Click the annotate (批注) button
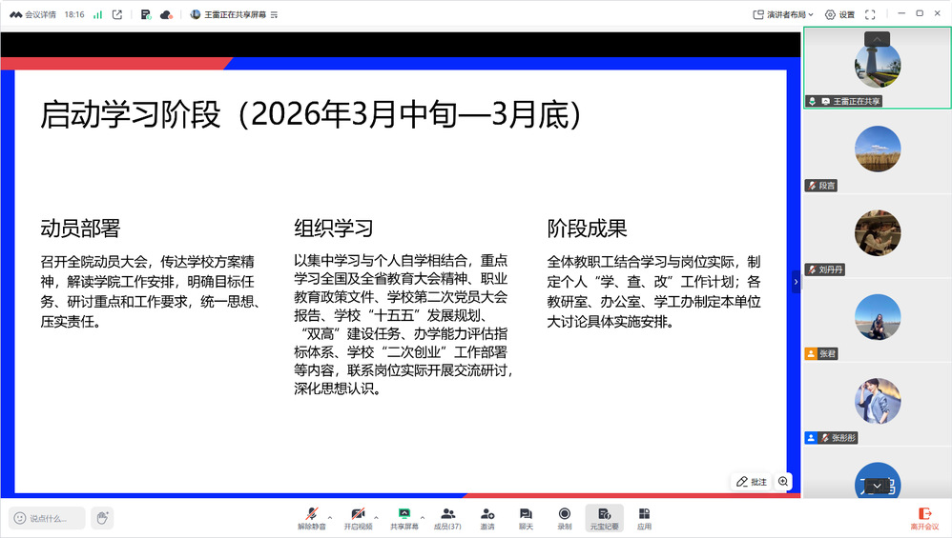This screenshot has width=952, height=538. click(x=752, y=482)
